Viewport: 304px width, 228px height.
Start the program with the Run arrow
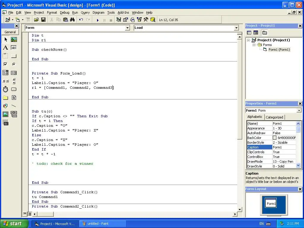pos(98,20)
